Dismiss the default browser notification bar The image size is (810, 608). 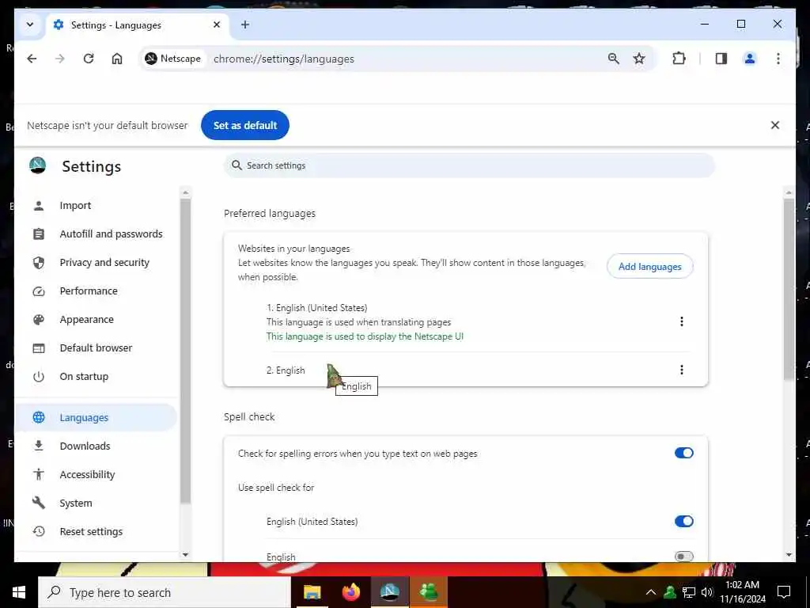pyautogui.click(x=775, y=125)
